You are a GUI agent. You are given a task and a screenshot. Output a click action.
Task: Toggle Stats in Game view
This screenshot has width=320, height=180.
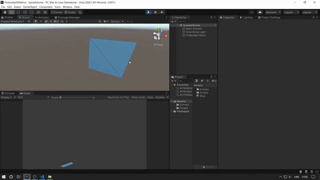click(x=150, y=97)
